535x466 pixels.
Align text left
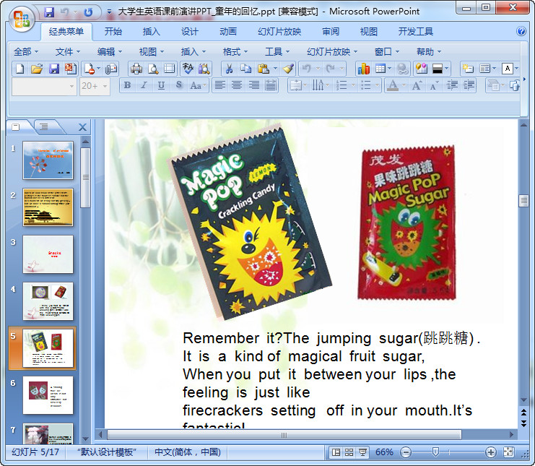220,86
